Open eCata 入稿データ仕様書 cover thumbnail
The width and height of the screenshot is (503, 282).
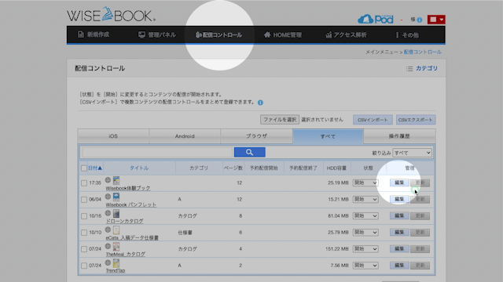pos(116,230)
